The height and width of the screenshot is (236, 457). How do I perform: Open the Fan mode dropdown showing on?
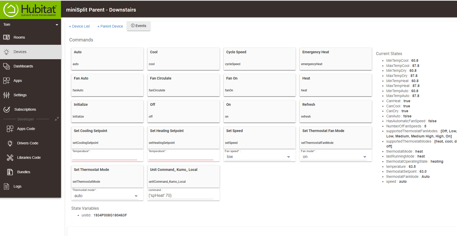(334, 157)
